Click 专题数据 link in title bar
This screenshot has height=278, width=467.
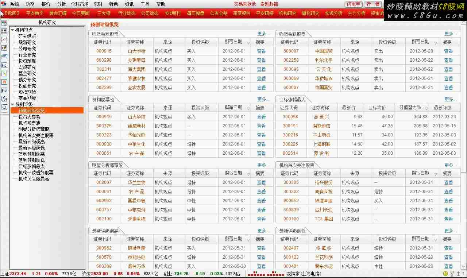click(269, 4)
